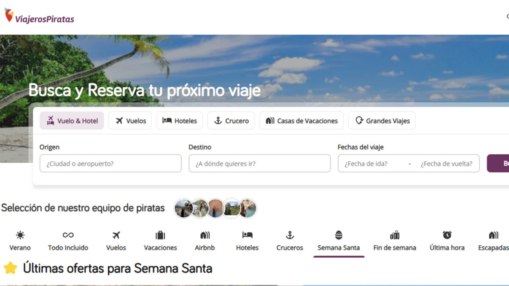Open the Verano category label
Screen dimensions: 509x286
pyautogui.click(x=20, y=248)
